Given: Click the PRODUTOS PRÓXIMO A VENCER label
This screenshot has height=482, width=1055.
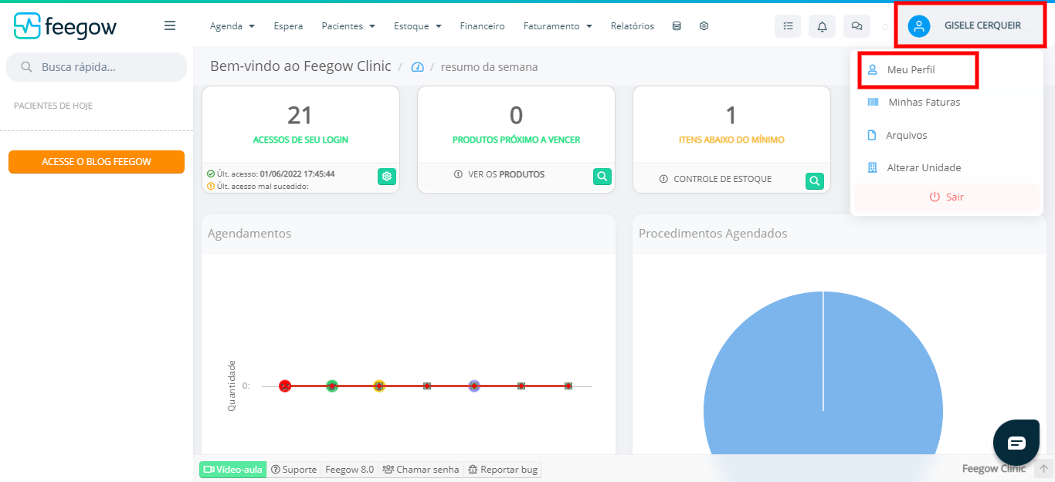Looking at the screenshot, I should [516, 140].
